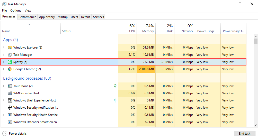Viewport: 258px width, 140px height.
Task: Click the Windows Security shield icon
Action: pos(10,108)
